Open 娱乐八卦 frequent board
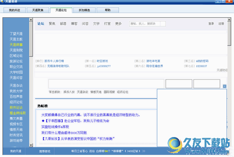Screen dimensions: 234x157 click(69, 92)
